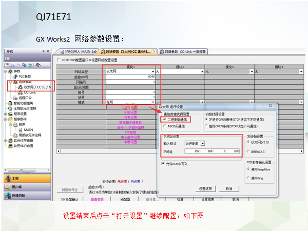Click 路由器中继参数 button
Viewport: 308px width, 231px height.
coord(130,122)
